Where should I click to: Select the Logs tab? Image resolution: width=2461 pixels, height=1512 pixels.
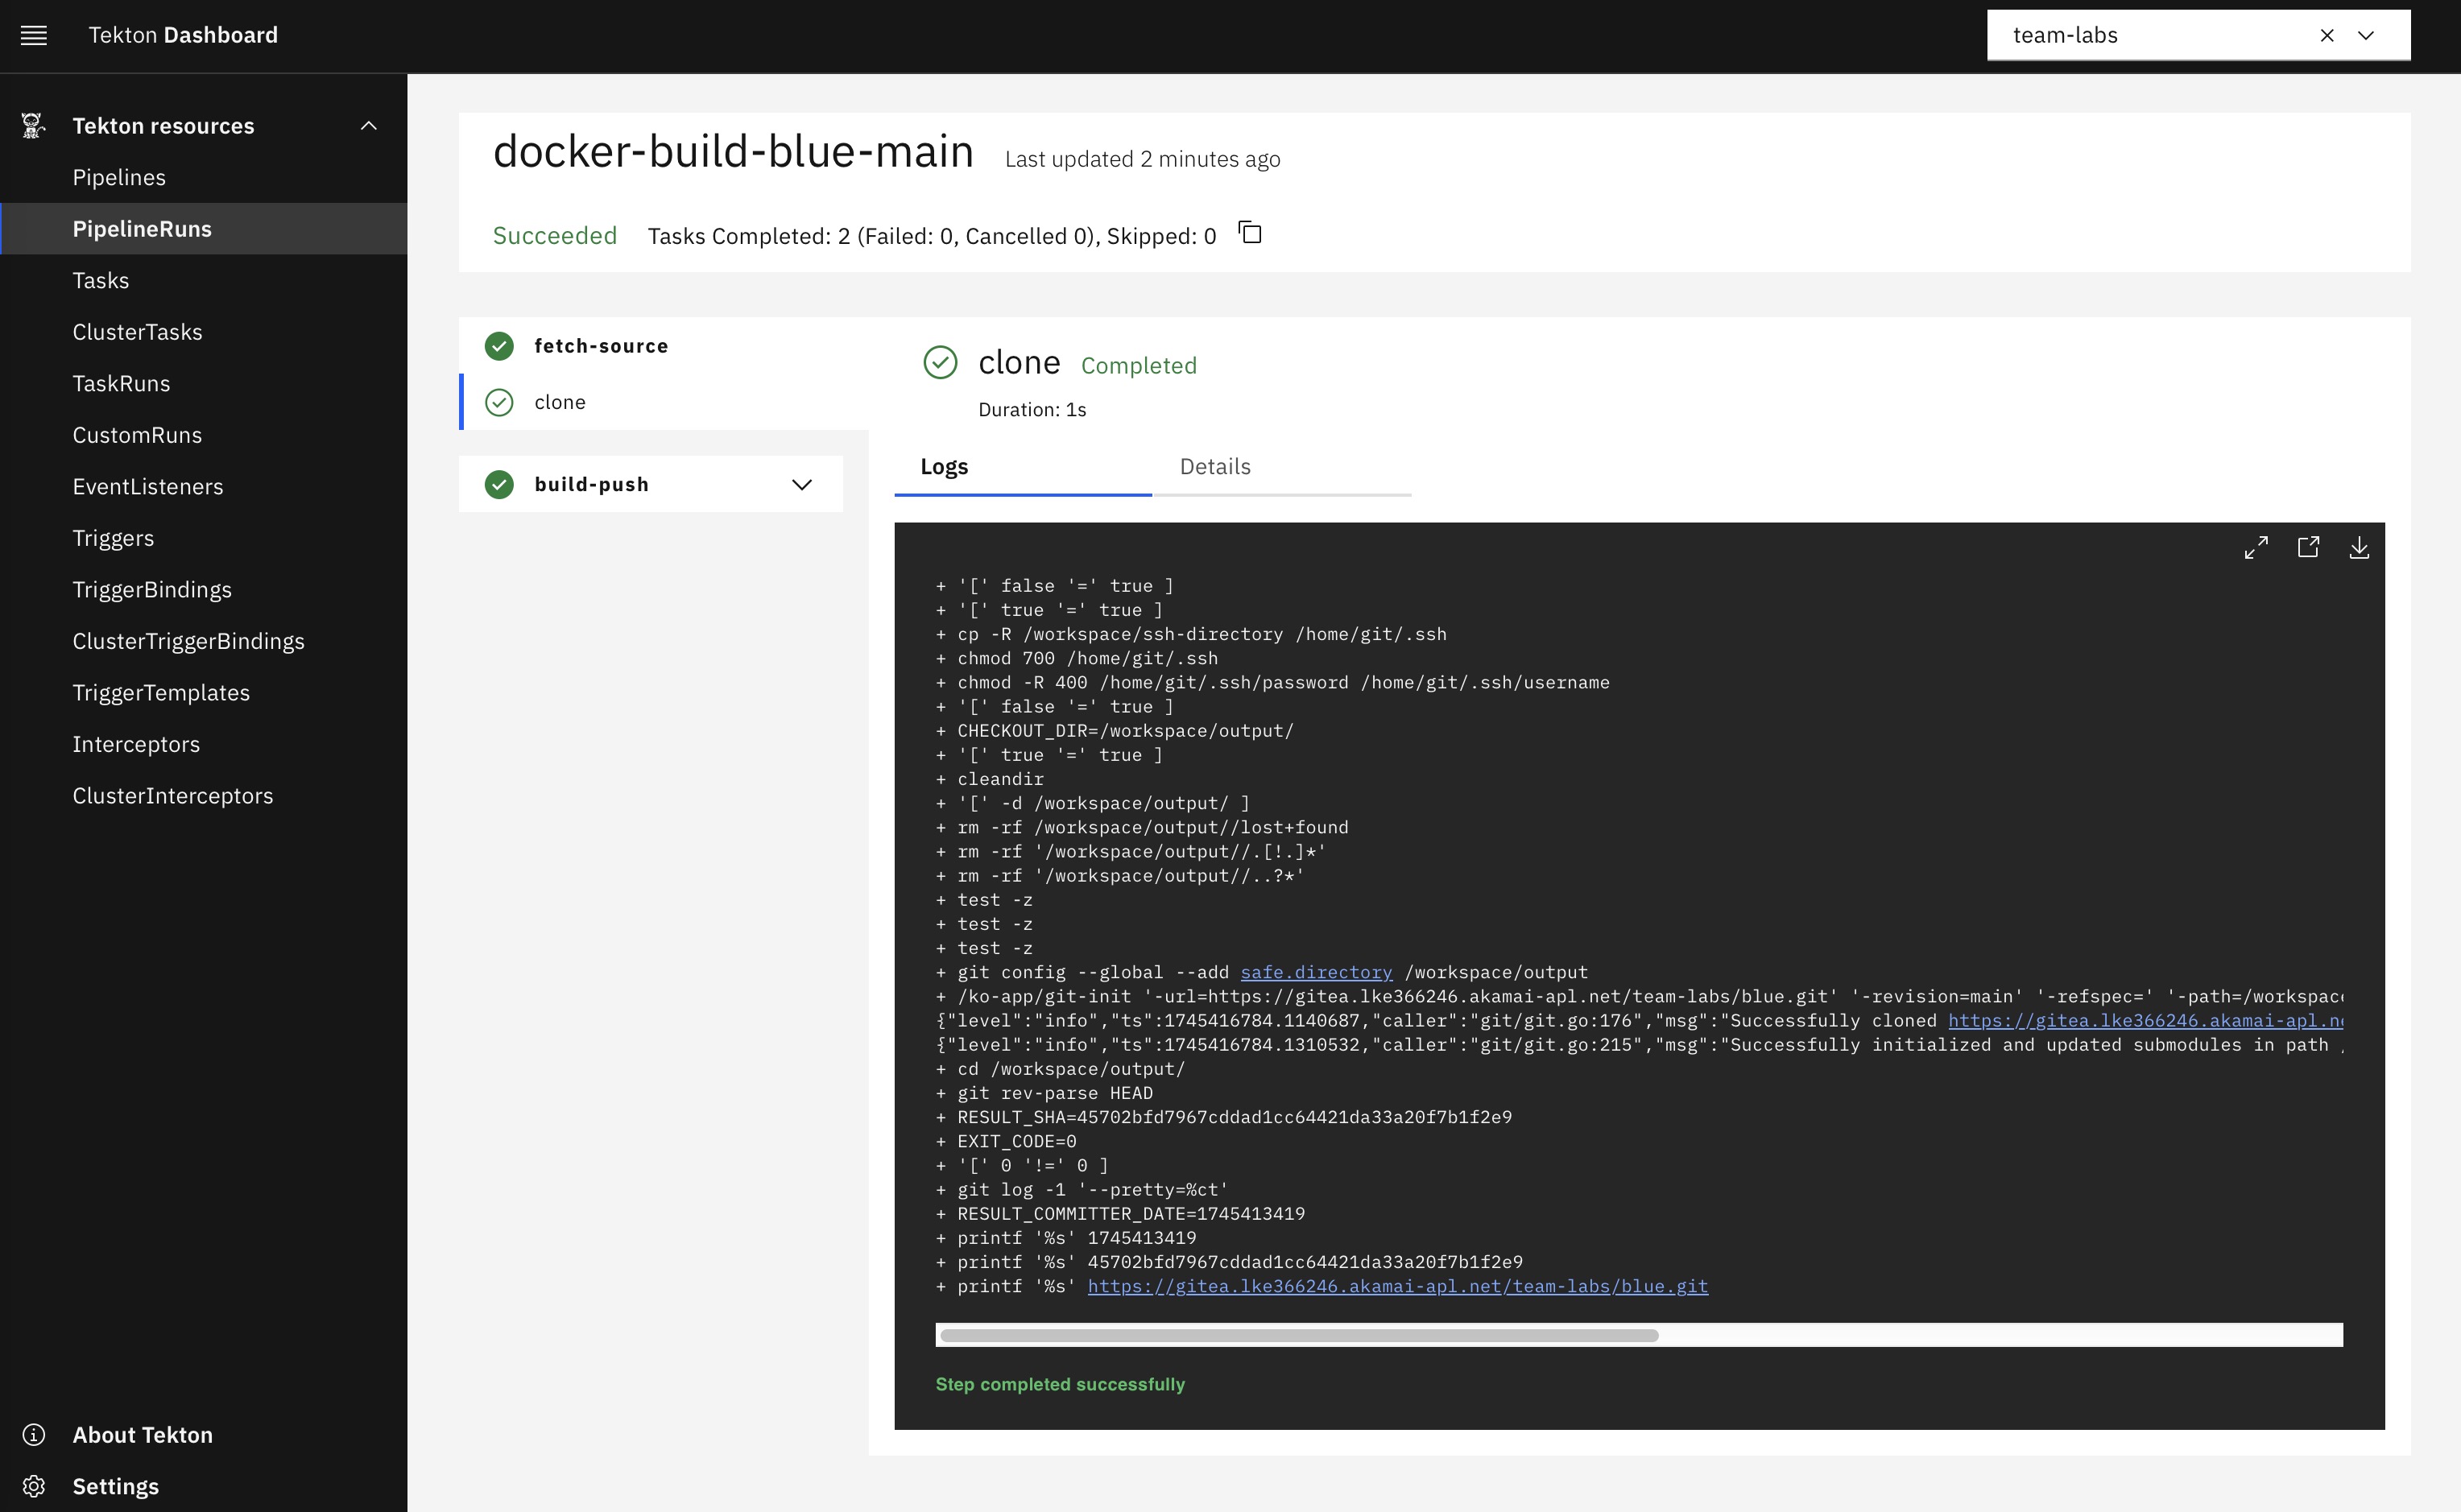pyautogui.click(x=944, y=467)
